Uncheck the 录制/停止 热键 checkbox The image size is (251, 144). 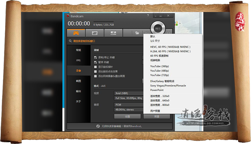(95, 57)
